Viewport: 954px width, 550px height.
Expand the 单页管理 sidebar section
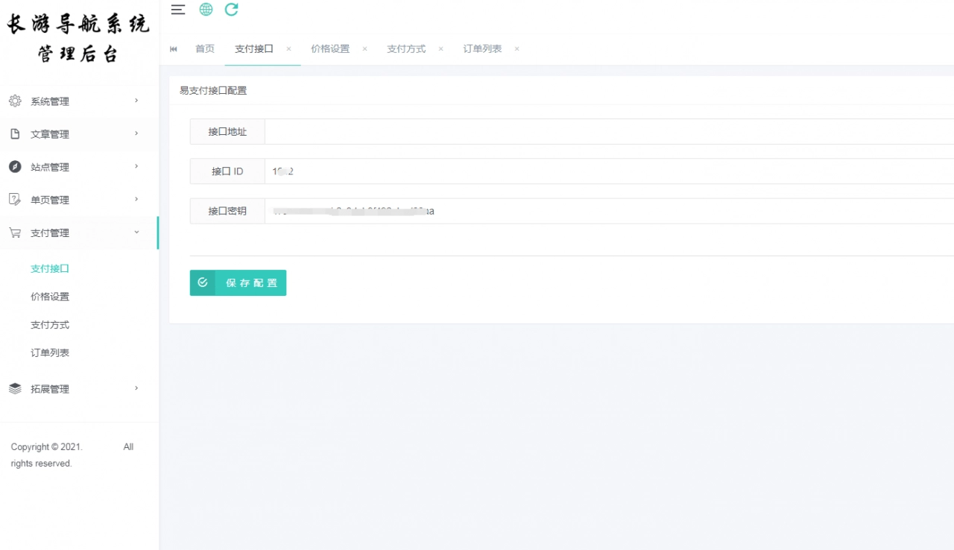click(50, 200)
